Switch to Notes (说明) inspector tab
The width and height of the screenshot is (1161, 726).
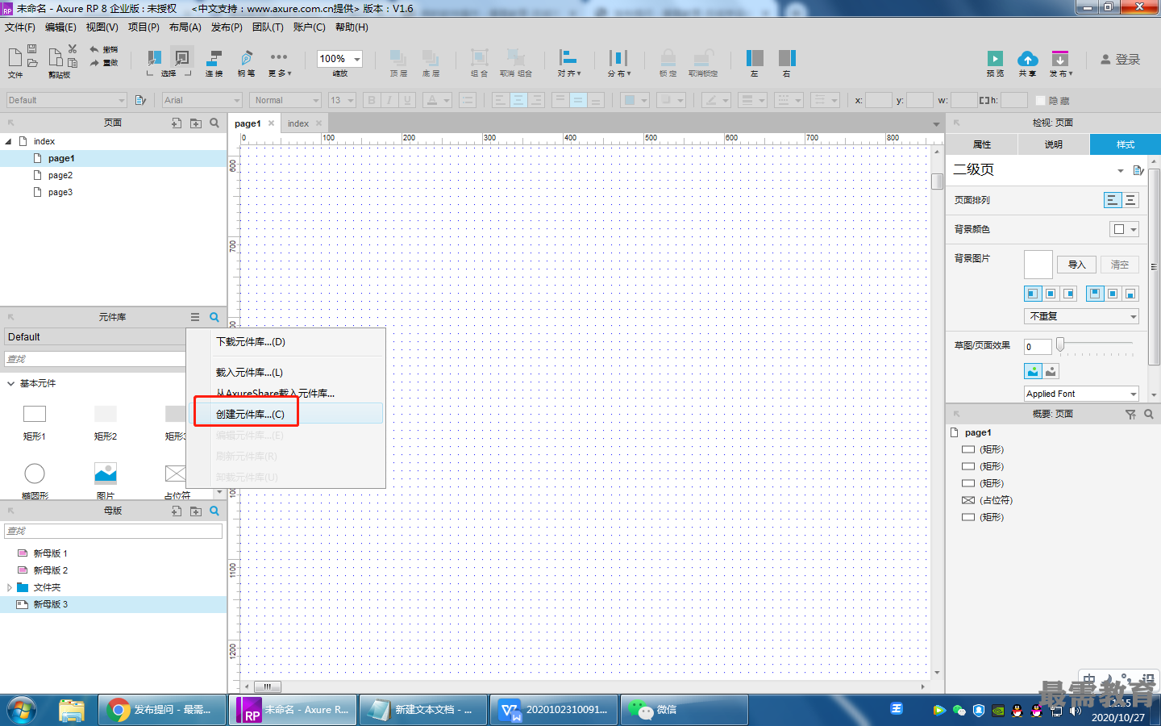[1054, 144]
